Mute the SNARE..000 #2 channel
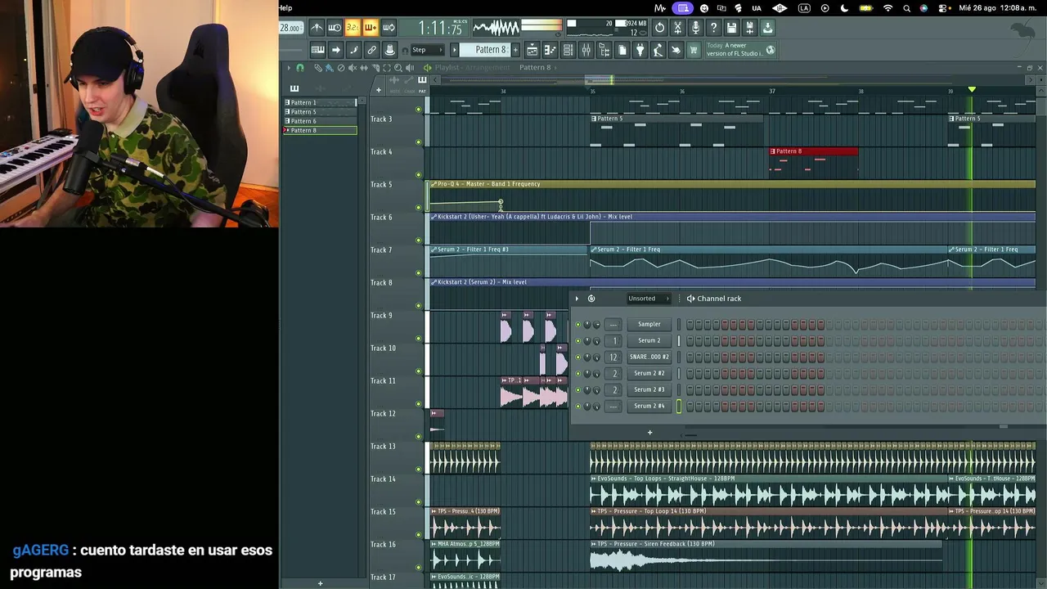 577,357
